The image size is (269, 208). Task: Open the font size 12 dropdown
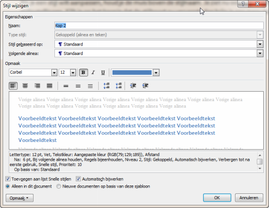[73, 72]
